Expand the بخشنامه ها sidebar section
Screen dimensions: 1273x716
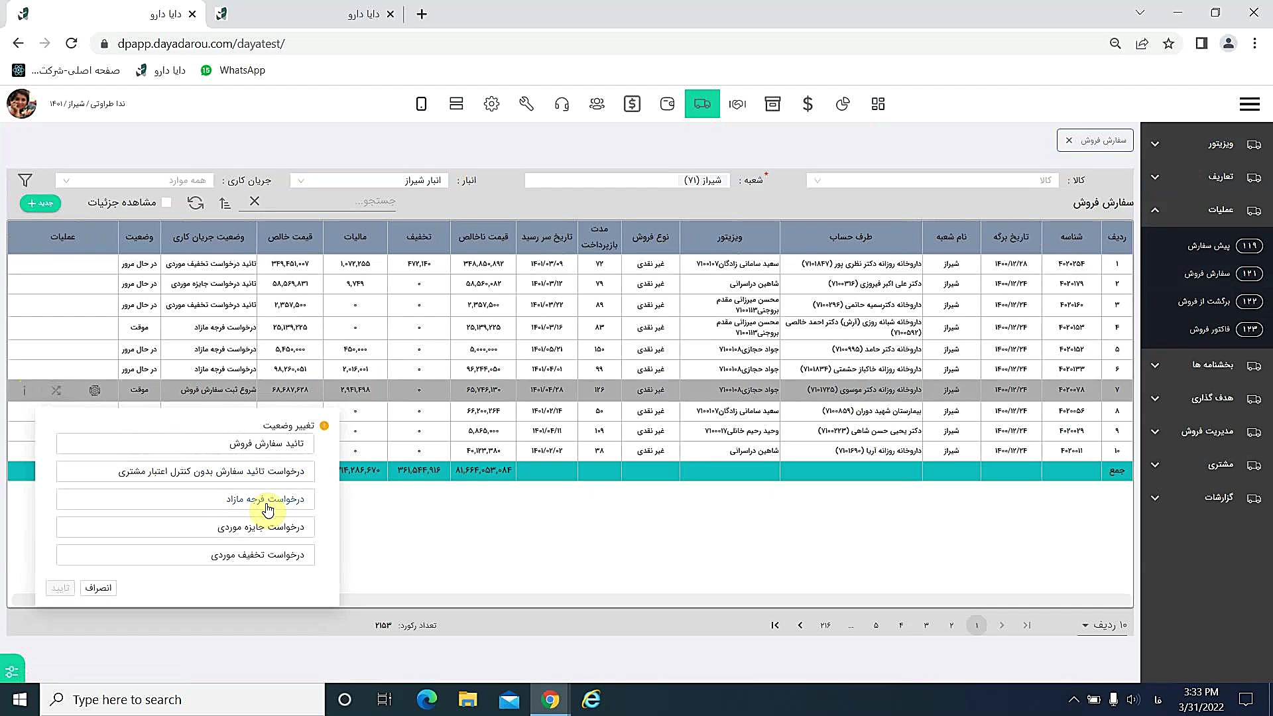click(1207, 365)
